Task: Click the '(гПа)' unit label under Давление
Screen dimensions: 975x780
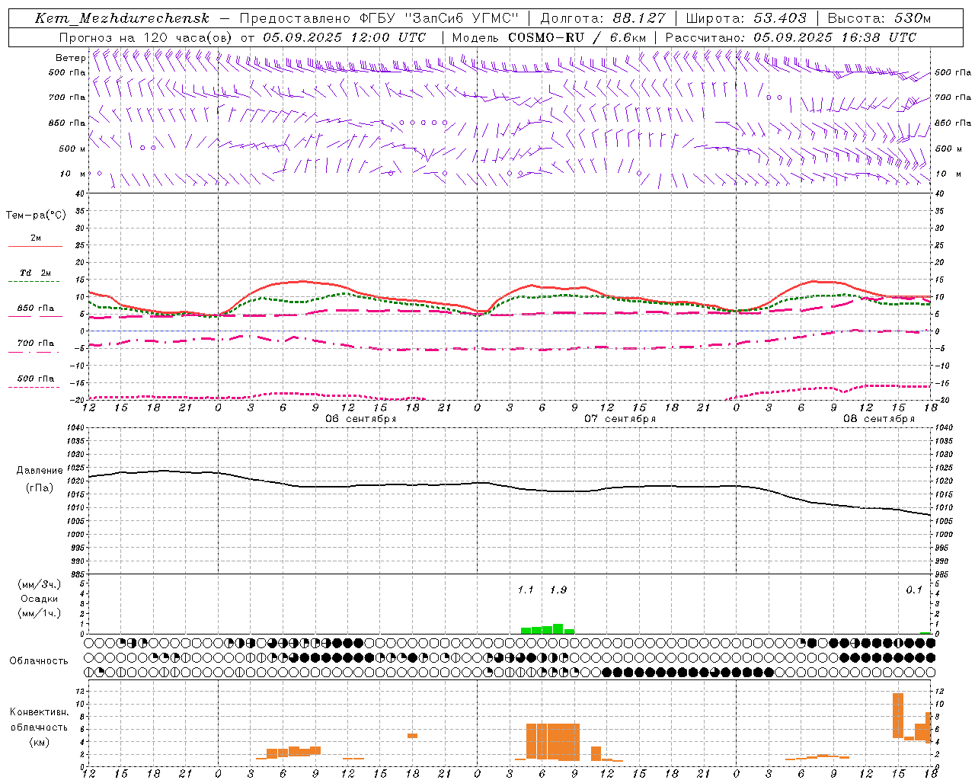Action: (x=40, y=487)
